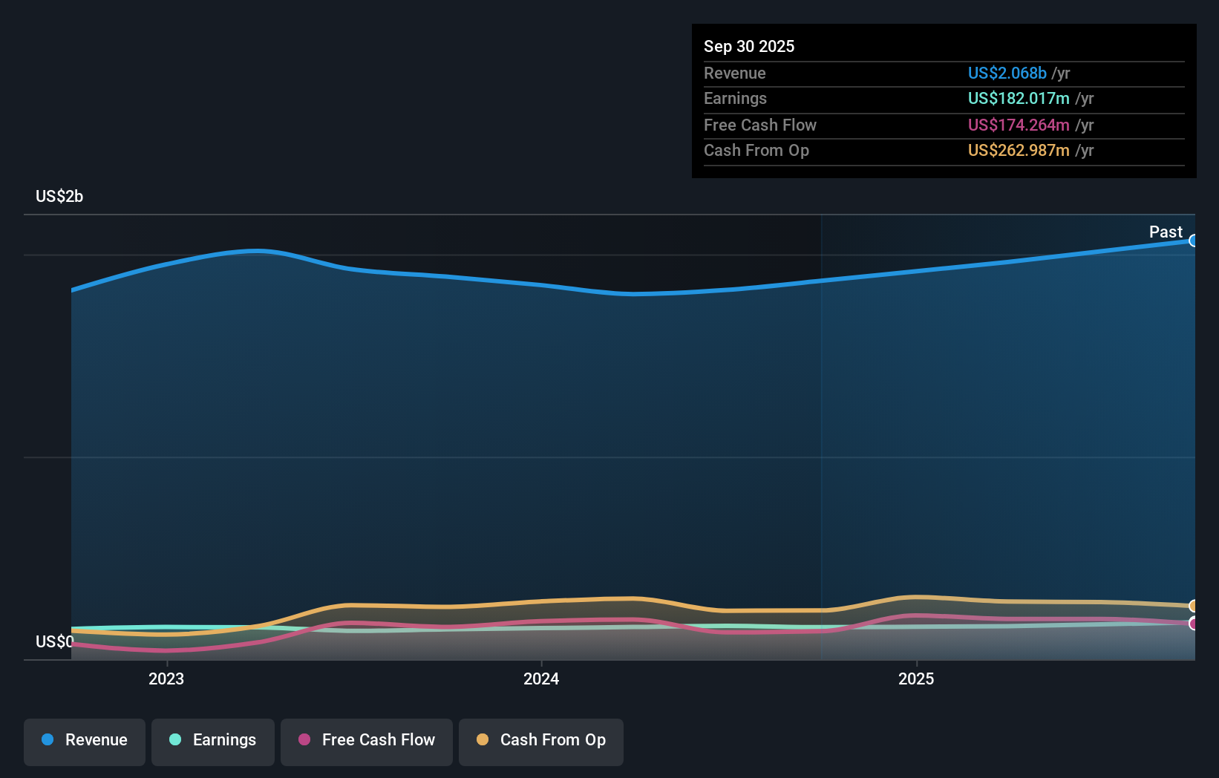Expand the Sep 30 2025 tooltip panel

749,46
